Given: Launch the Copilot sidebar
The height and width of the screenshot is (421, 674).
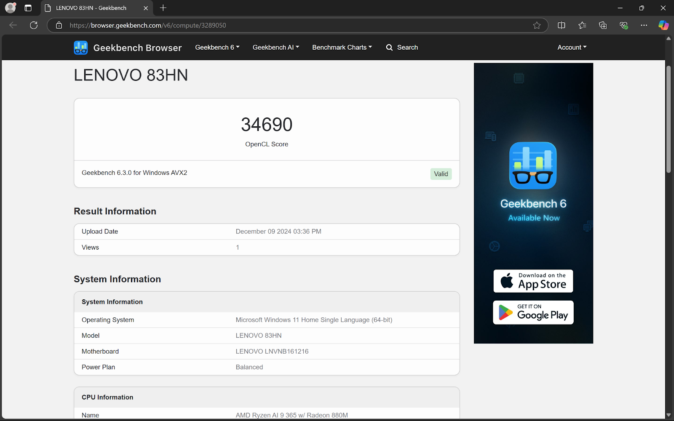Looking at the screenshot, I should click(x=663, y=25).
